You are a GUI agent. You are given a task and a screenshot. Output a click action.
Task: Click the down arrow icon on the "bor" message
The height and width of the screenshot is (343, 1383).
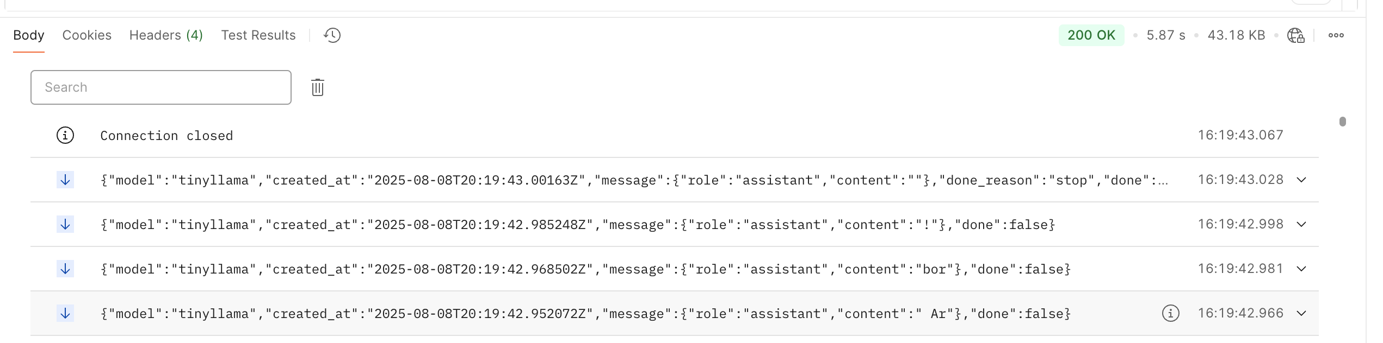[x=65, y=269]
